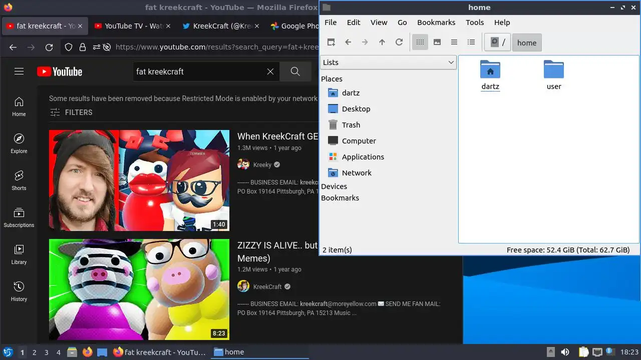
Task: Reload the home folder view
Action: [x=399, y=42]
